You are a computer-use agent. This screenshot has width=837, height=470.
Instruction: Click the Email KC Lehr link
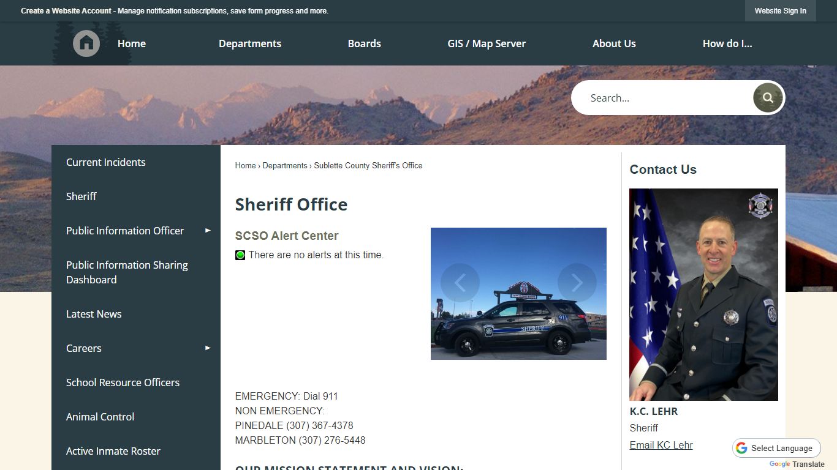(x=661, y=445)
